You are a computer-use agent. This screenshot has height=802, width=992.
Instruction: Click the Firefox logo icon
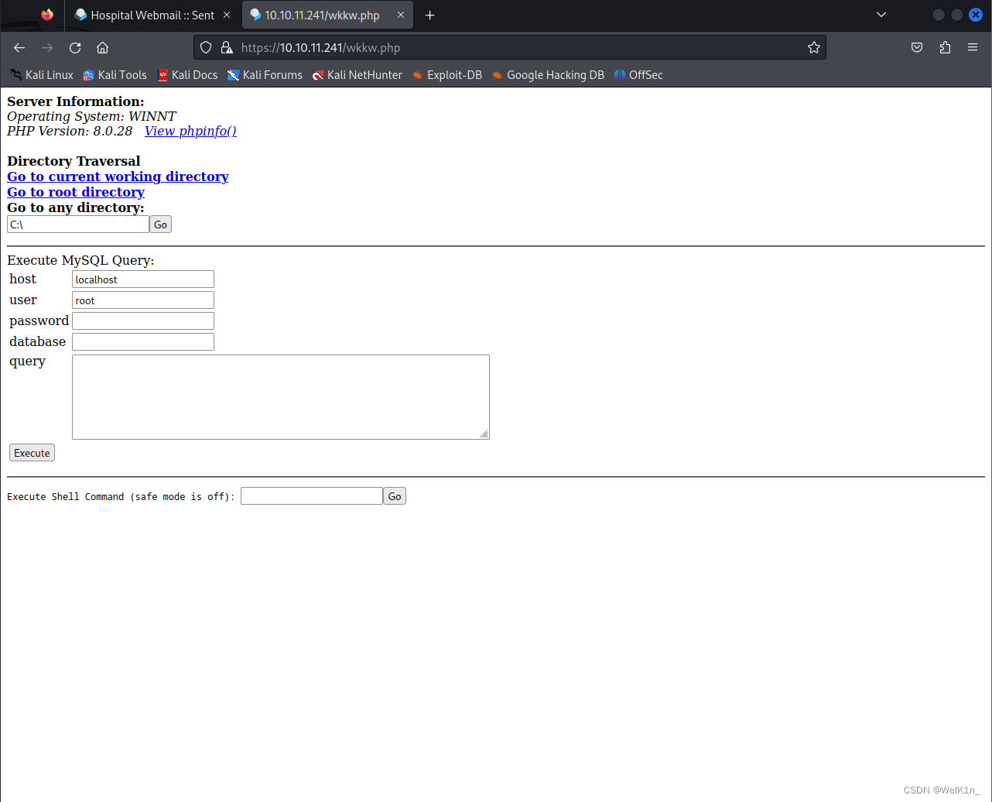tap(47, 15)
